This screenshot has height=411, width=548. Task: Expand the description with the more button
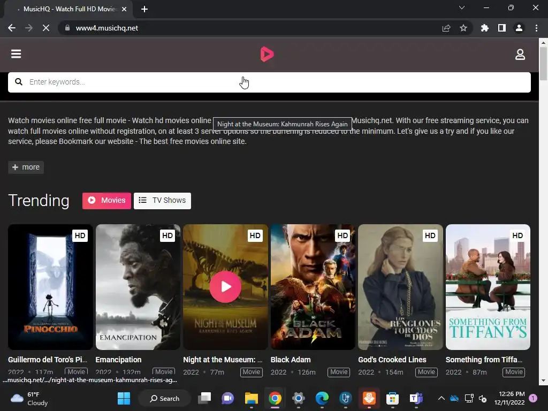point(26,168)
